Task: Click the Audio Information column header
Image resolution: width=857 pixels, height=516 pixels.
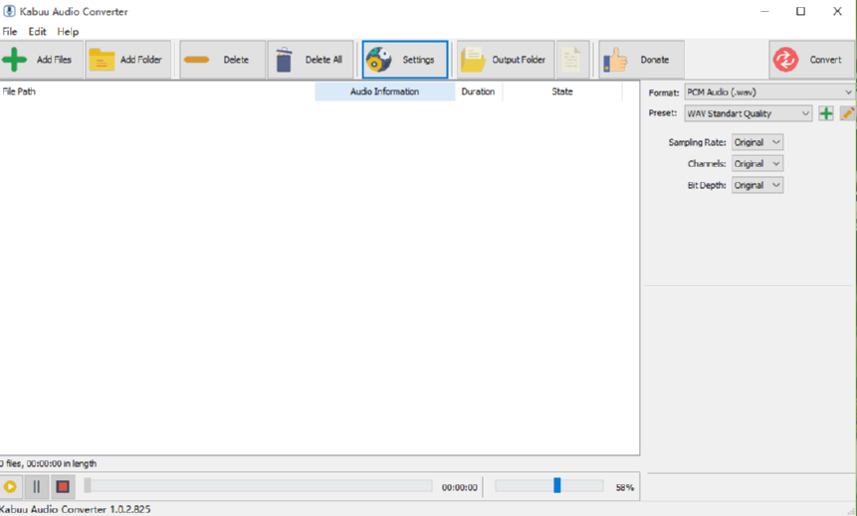Action: click(x=385, y=91)
